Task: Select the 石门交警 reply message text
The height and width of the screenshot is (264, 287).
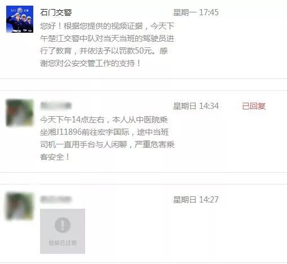Action: click(107, 45)
